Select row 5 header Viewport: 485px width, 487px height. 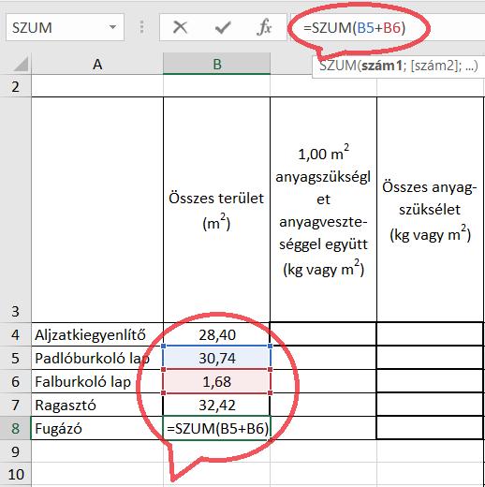[16, 358]
